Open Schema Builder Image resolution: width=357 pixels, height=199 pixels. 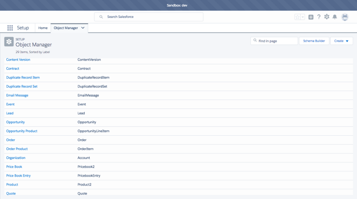[x=314, y=41]
